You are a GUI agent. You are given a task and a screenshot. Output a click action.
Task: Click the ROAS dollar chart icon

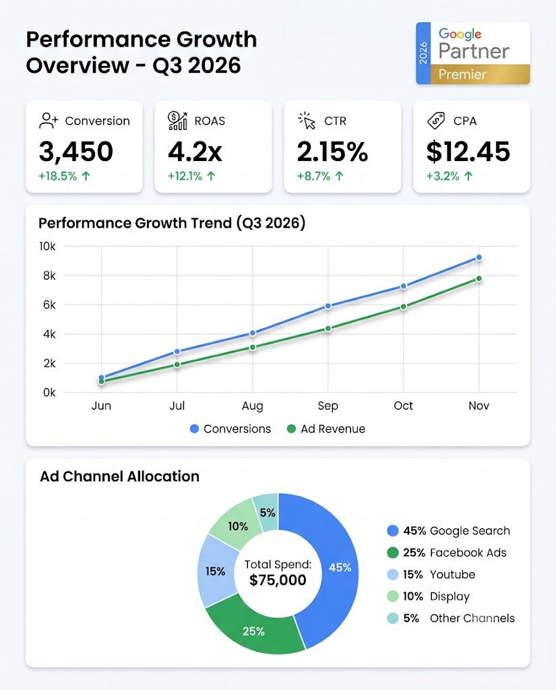[177, 121]
